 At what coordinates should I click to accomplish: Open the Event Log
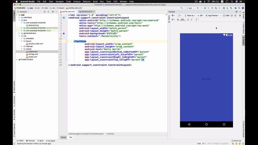click(x=236, y=141)
